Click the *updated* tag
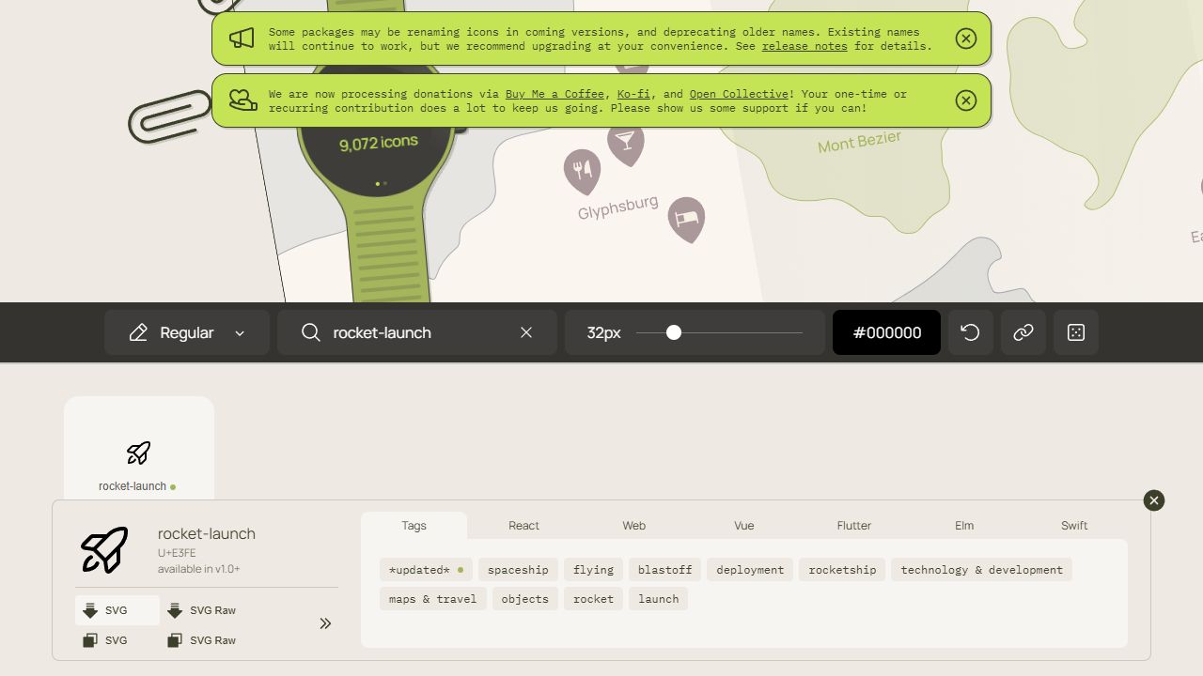Image resolution: width=1203 pixels, height=676 pixels. coord(427,570)
